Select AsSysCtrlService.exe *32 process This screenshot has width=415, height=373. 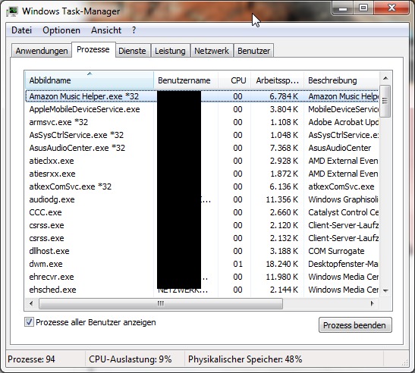(x=202, y=135)
